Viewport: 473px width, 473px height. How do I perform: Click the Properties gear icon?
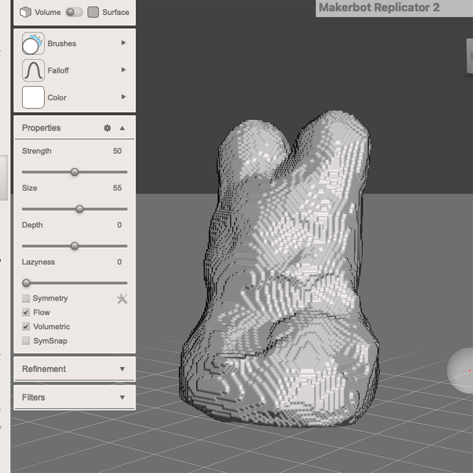pyautogui.click(x=107, y=128)
